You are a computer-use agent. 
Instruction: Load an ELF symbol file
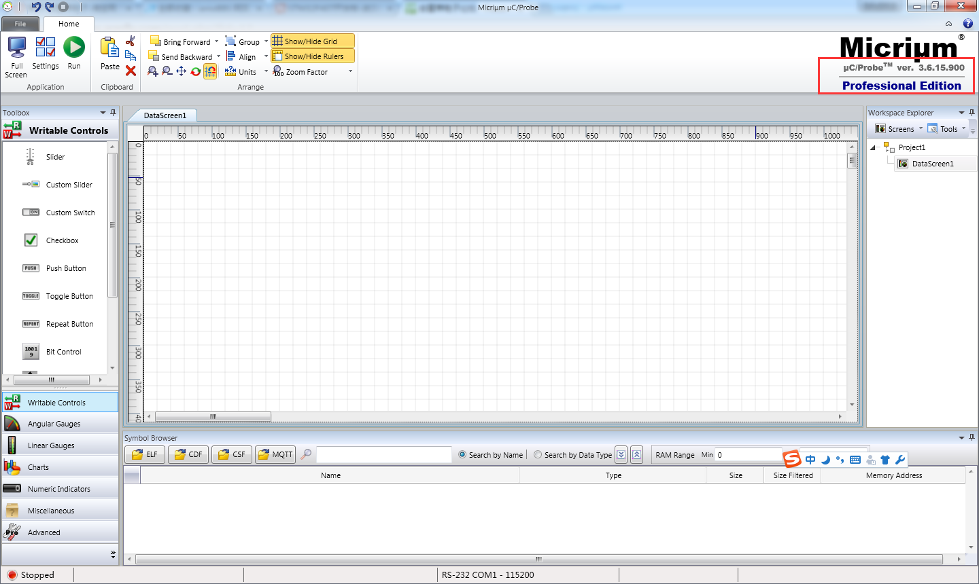coord(144,454)
